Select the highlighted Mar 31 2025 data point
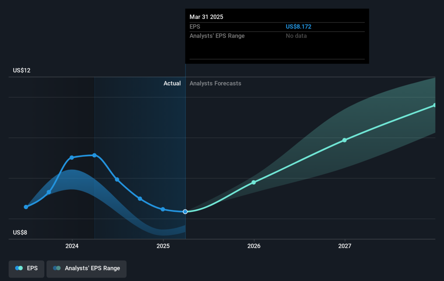444x281 pixels. [x=185, y=211]
